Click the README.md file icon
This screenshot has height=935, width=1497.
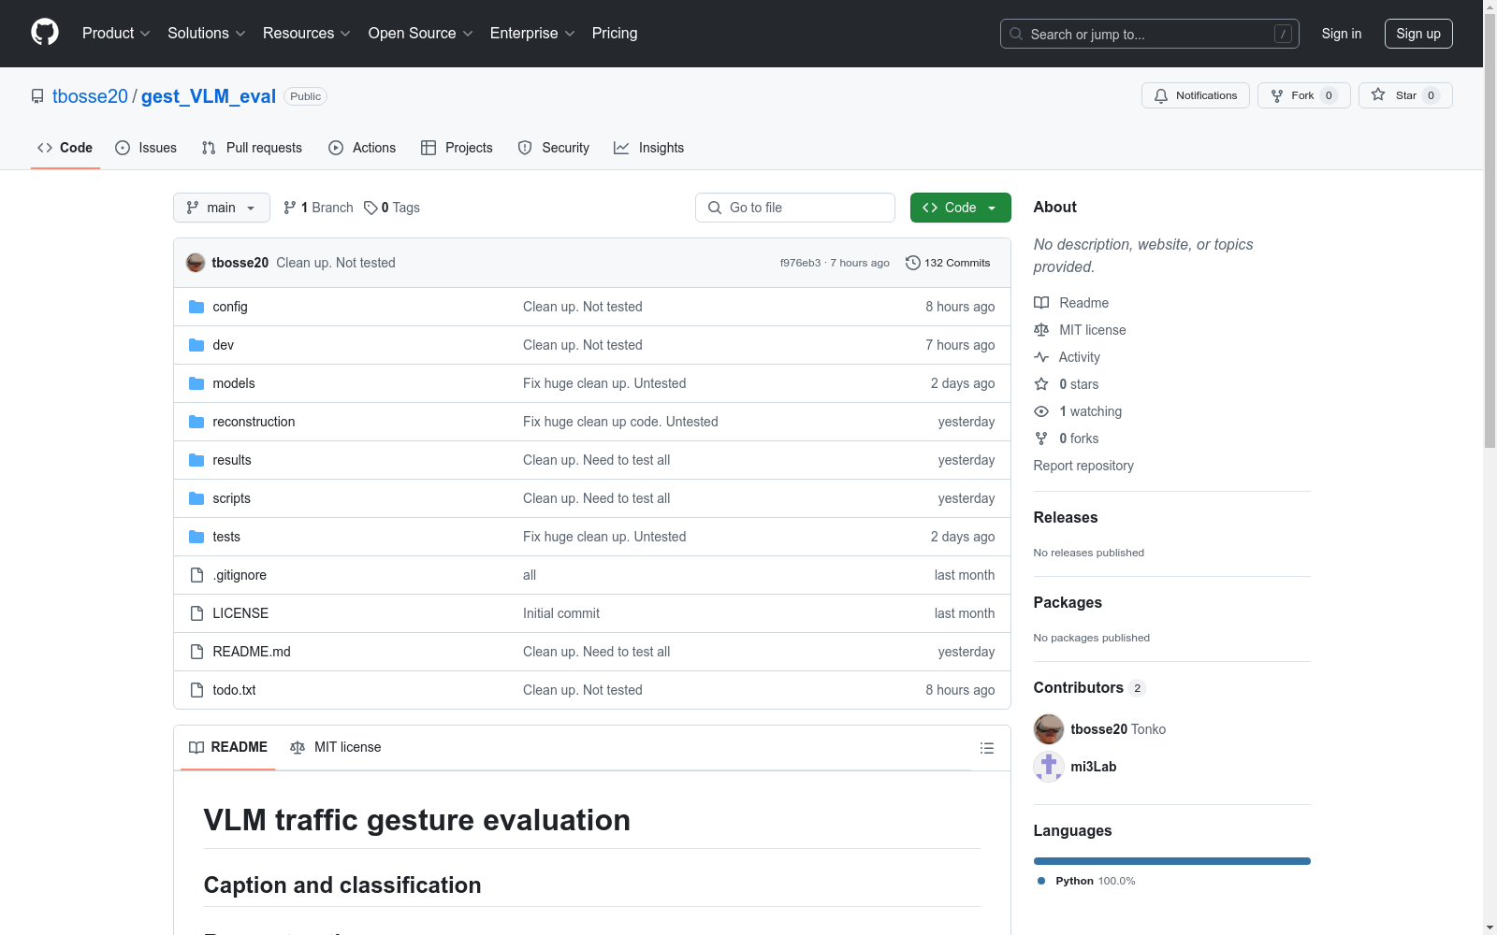196,652
